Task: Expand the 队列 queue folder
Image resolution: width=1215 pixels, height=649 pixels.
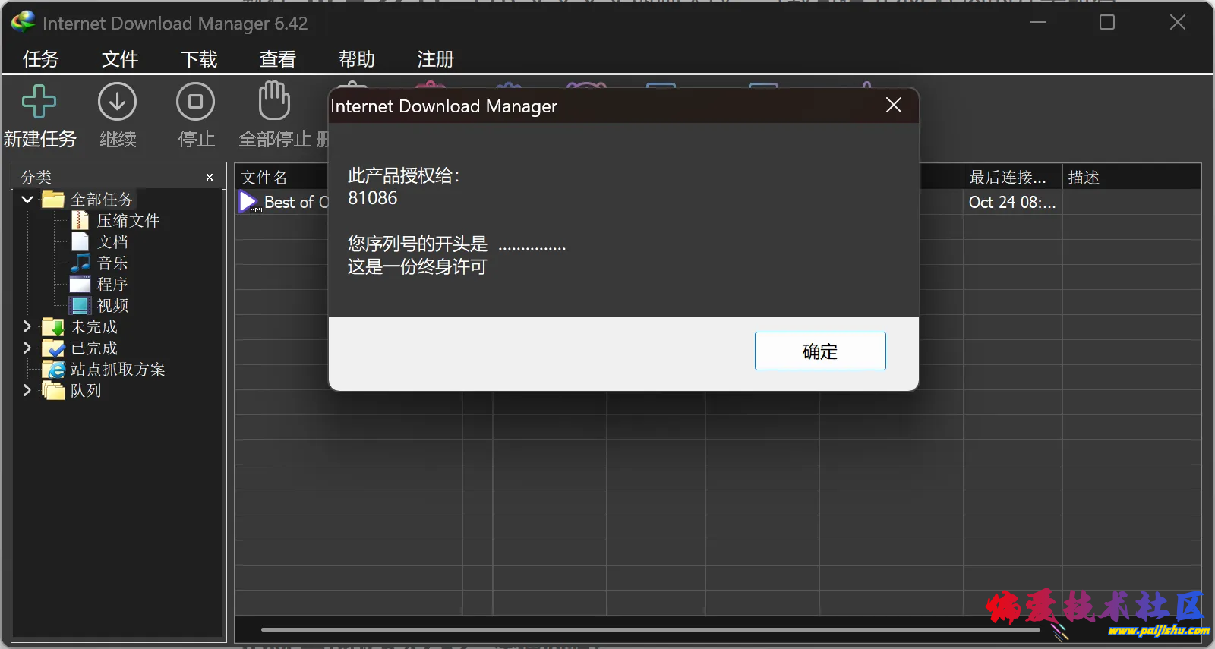Action: [x=27, y=391]
